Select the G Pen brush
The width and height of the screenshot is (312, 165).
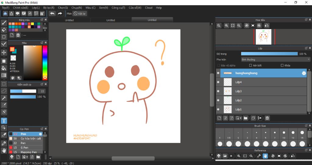(26, 148)
